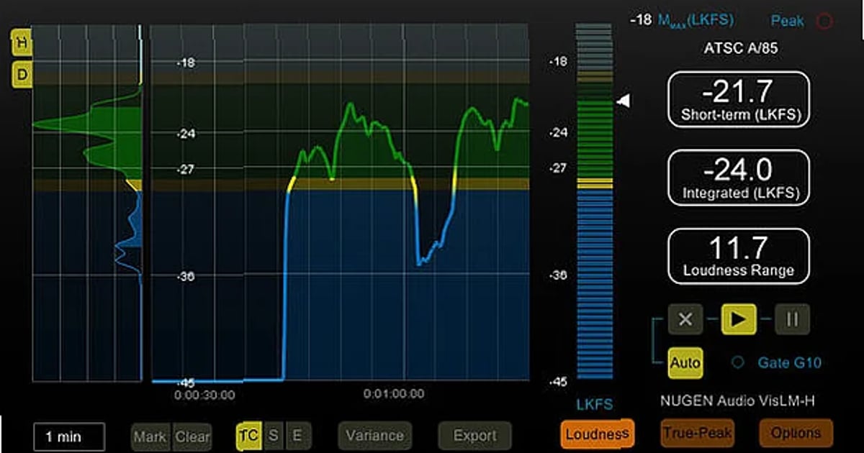
Task: Click the Variance button
Action: point(375,435)
